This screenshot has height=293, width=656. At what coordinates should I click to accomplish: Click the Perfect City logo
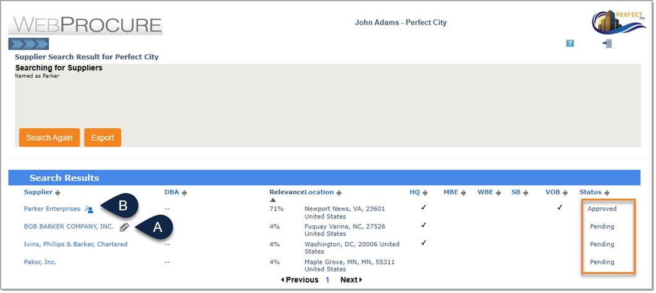click(618, 22)
